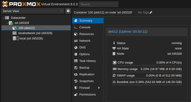Click the CPU usage progress bar
191x102 pixels.
coord(147,66)
